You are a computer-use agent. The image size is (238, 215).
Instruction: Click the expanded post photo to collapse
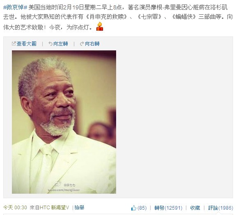click(64, 122)
